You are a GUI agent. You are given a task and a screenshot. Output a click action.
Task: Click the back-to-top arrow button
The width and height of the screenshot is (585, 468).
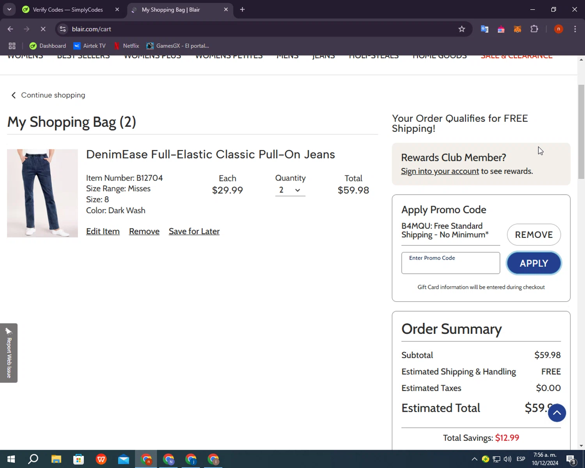click(557, 413)
